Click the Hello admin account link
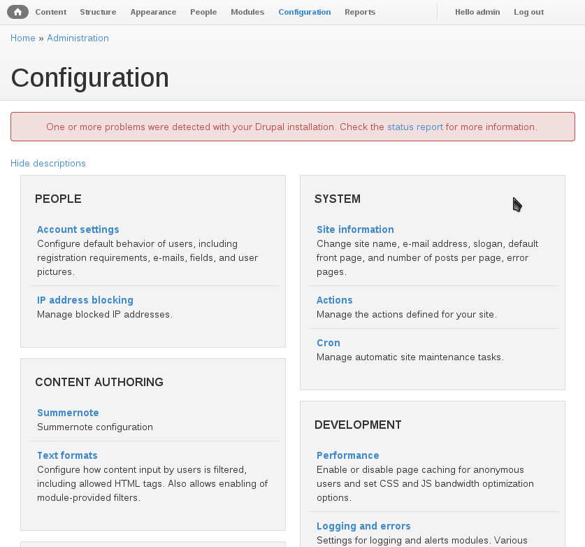Viewport: 585px width, 547px height. (x=477, y=12)
